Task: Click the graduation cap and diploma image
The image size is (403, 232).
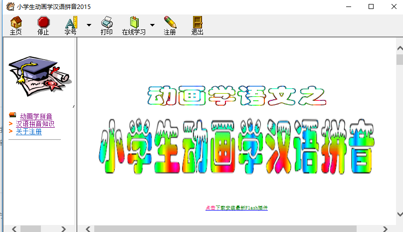Action: [39, 76]
